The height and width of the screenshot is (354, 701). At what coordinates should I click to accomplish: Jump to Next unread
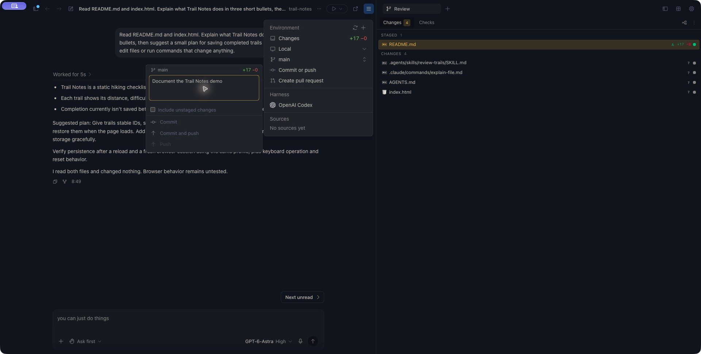point(302,297)
